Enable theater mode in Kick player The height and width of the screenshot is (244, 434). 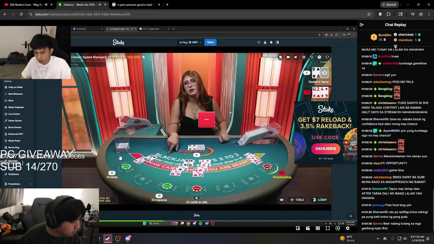coord(318,228)
